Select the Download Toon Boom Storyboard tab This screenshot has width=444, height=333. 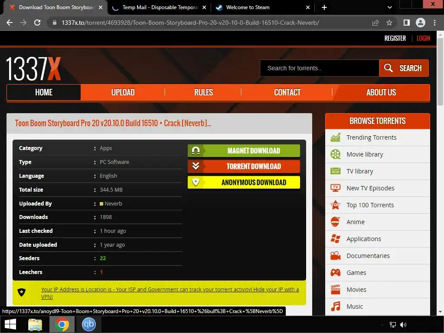tap(55, 7)
